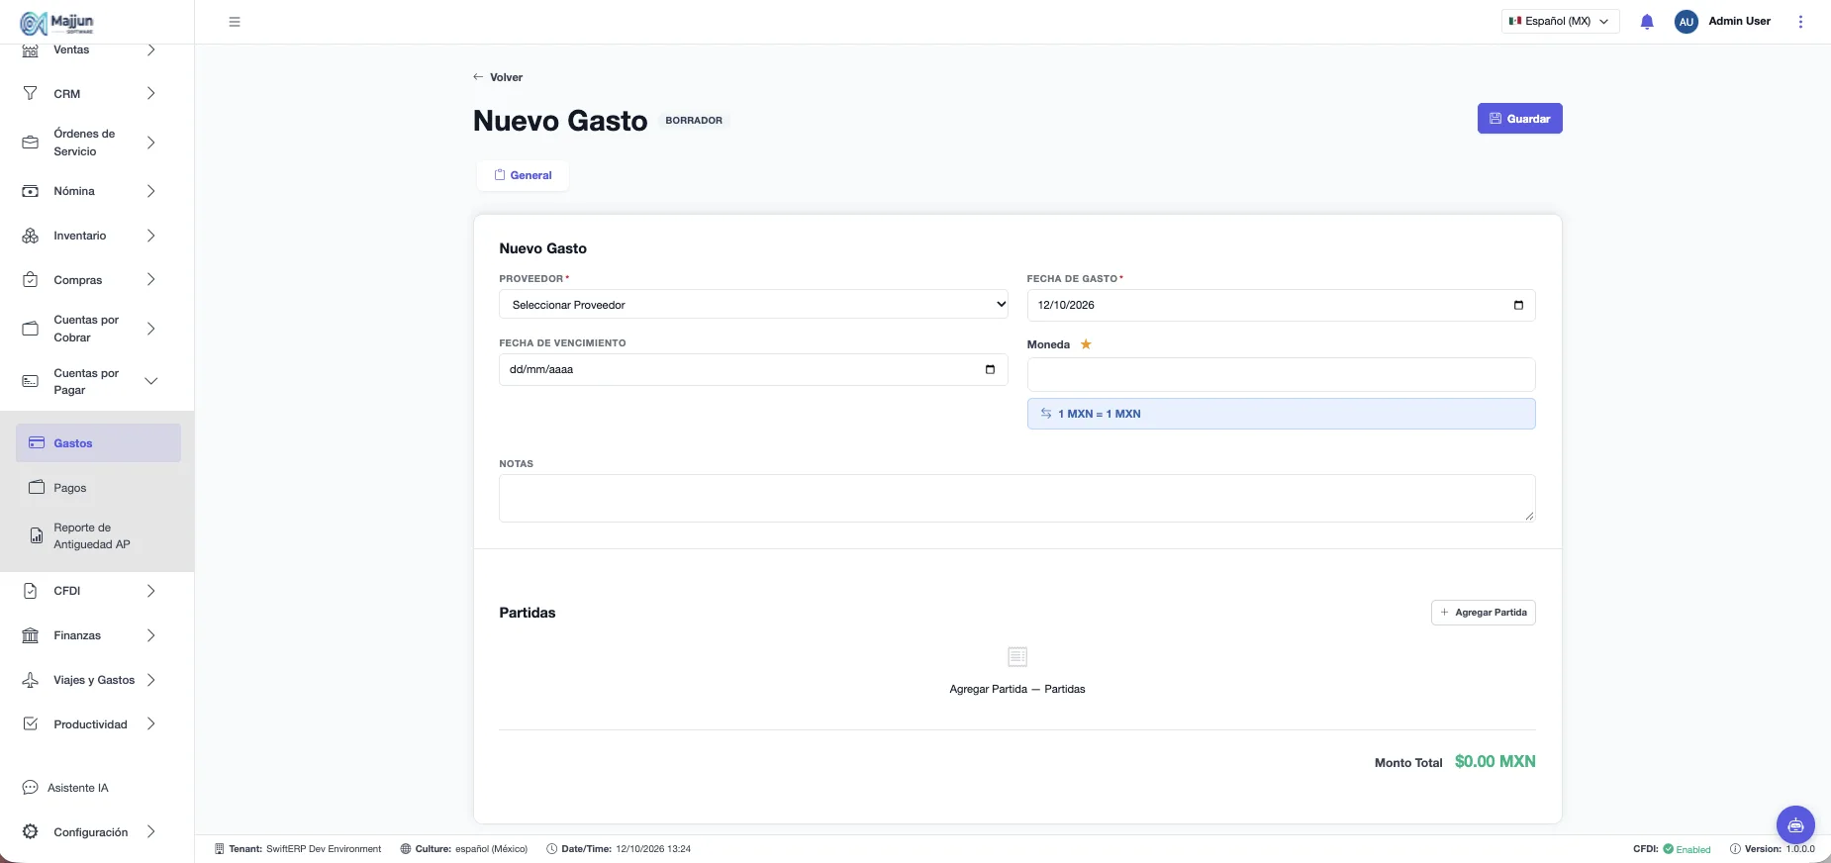The height and width of the screenshot is (863, 1831).
Task: Click the hamburger menu icon
Action: pyautogui.click(x=235, y=22)
